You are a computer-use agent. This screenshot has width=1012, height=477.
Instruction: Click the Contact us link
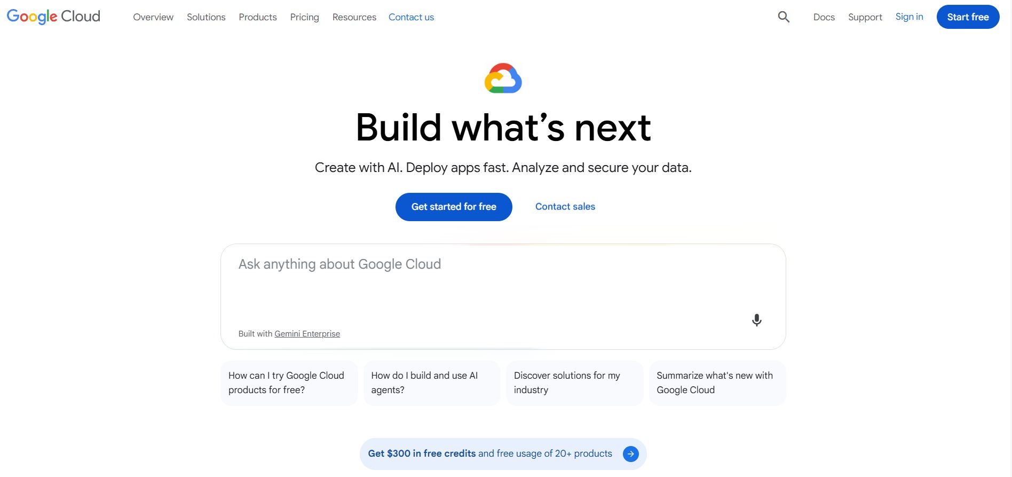coord(411,17)
